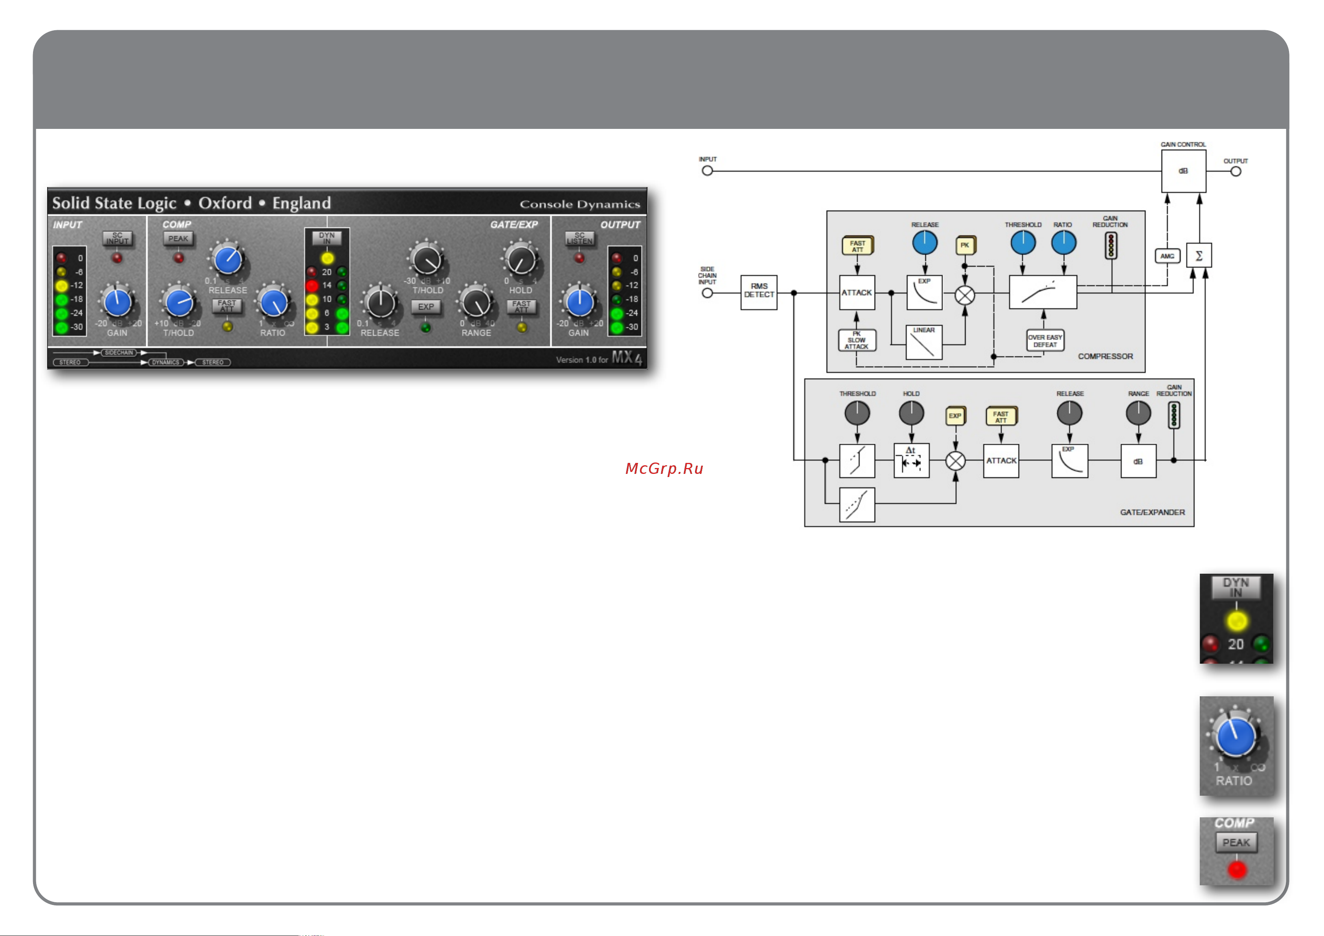Click the COMP PEAK close-up thumbnail
1324x936 pixels.
[x=1236, y=851]
